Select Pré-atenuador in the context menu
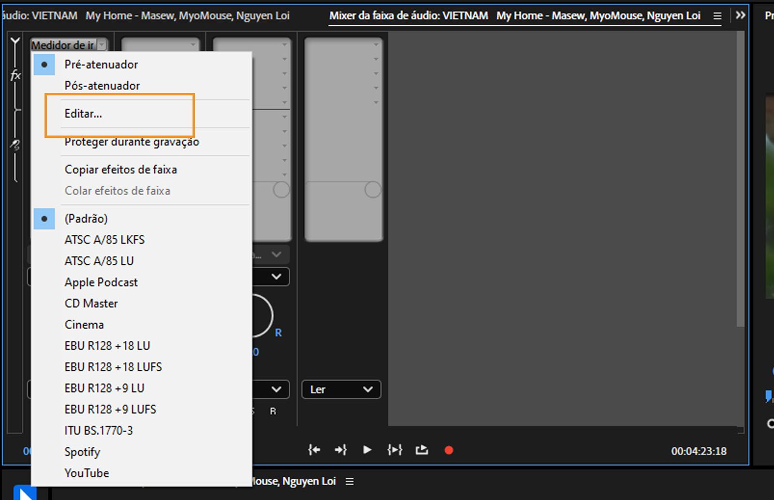 coord(141,64)
